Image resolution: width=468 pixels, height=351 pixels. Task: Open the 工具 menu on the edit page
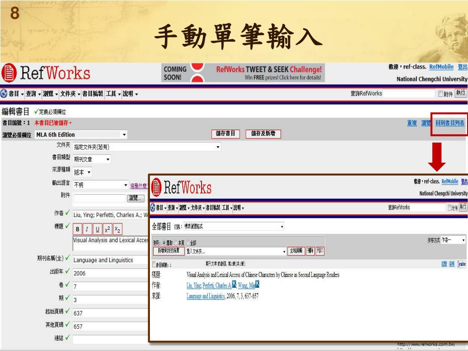(113, 94)
